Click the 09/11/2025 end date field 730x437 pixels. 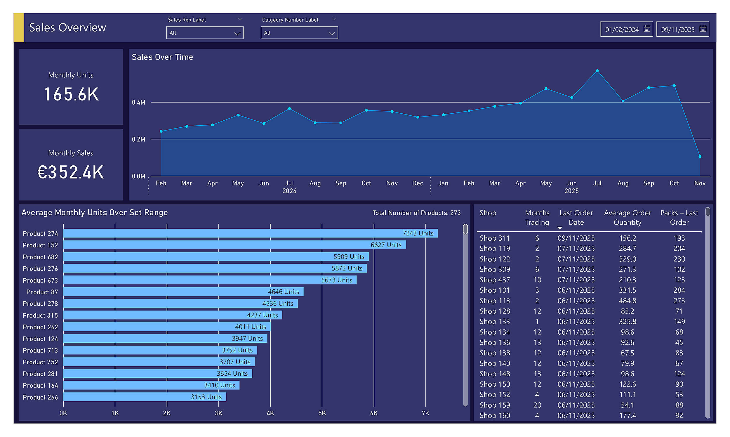tap(677, 30)
